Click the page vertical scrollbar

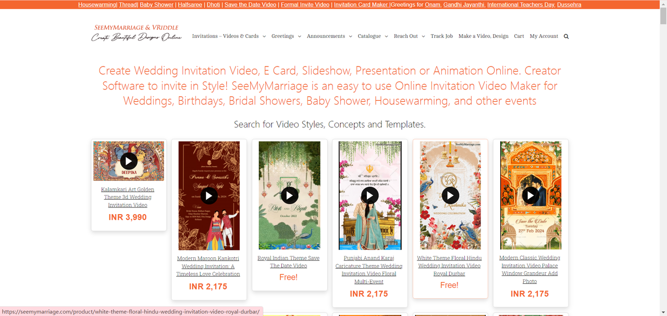(663, 158)
